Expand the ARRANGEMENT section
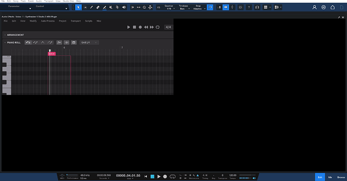 (5, 35)
